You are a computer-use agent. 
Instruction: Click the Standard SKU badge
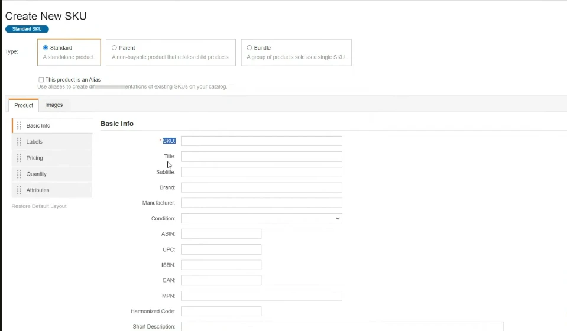(x=27, y=29)
